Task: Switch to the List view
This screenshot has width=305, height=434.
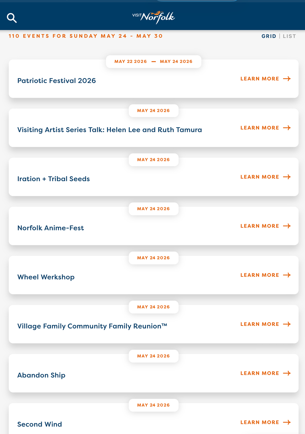Action: tap(289, 36)
